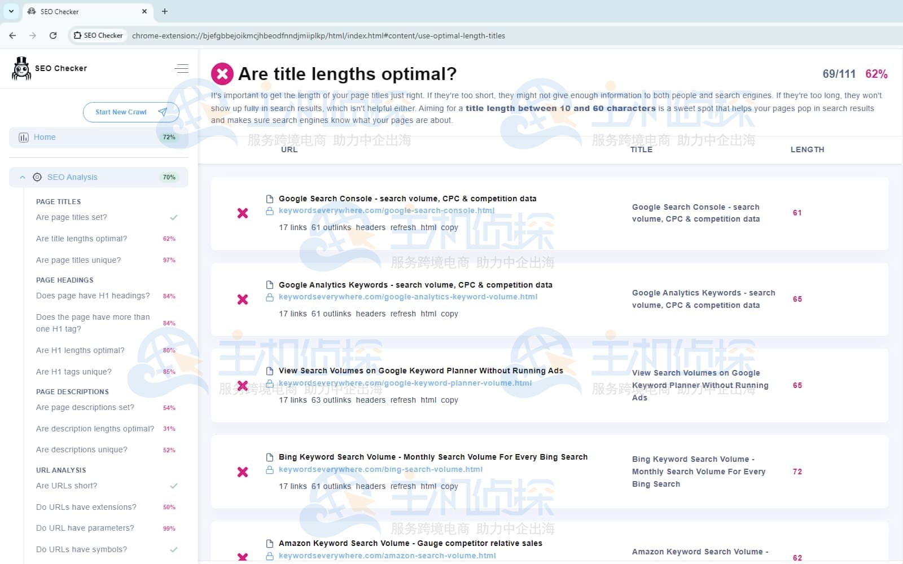Viewport: 903px width, 564px height.
Task: Open 'Are description lengths optimal?' check
Action: 95,429
